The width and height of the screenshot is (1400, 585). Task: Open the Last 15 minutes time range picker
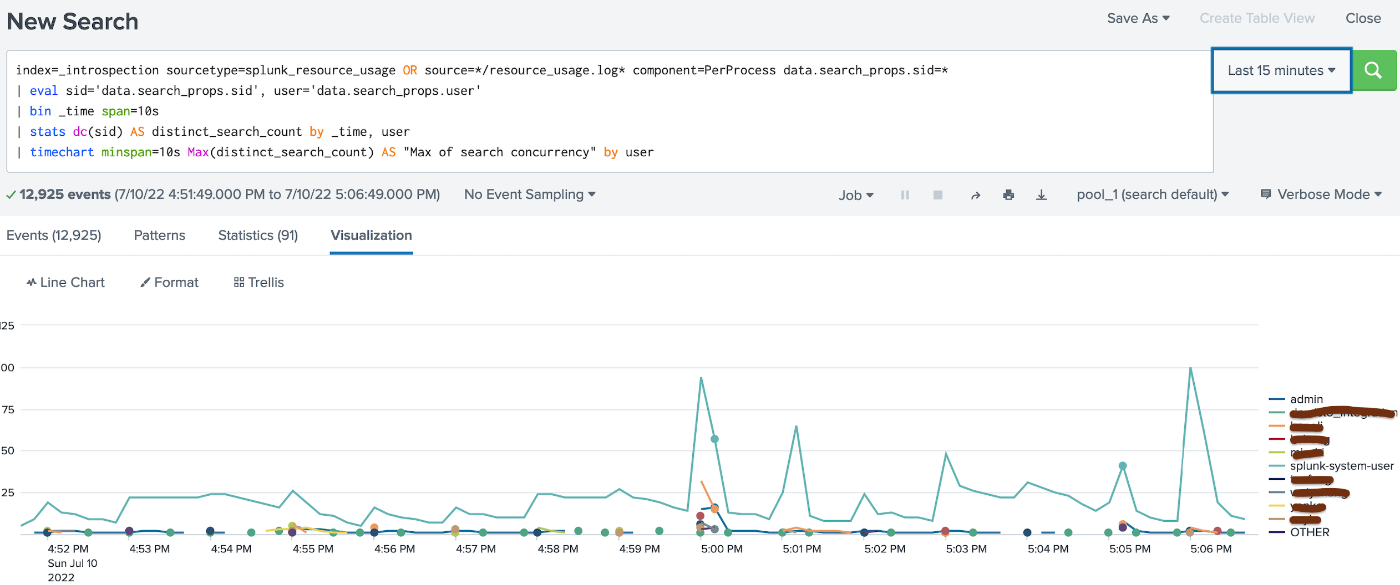coord(1281,70)
